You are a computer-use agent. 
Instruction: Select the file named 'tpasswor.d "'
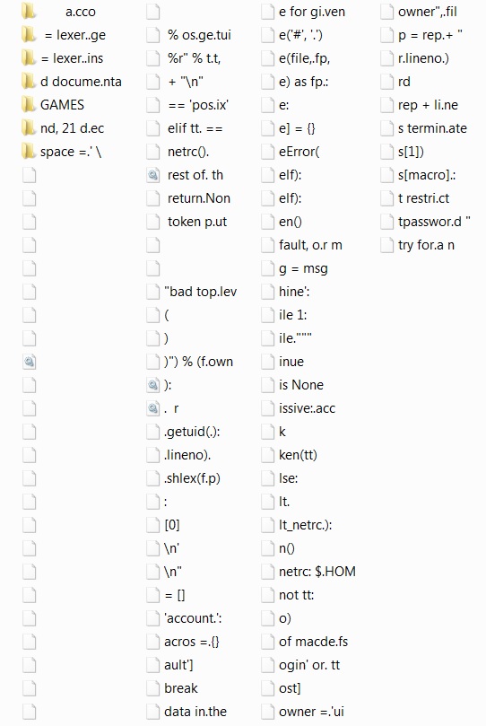(x=434, y=222)
